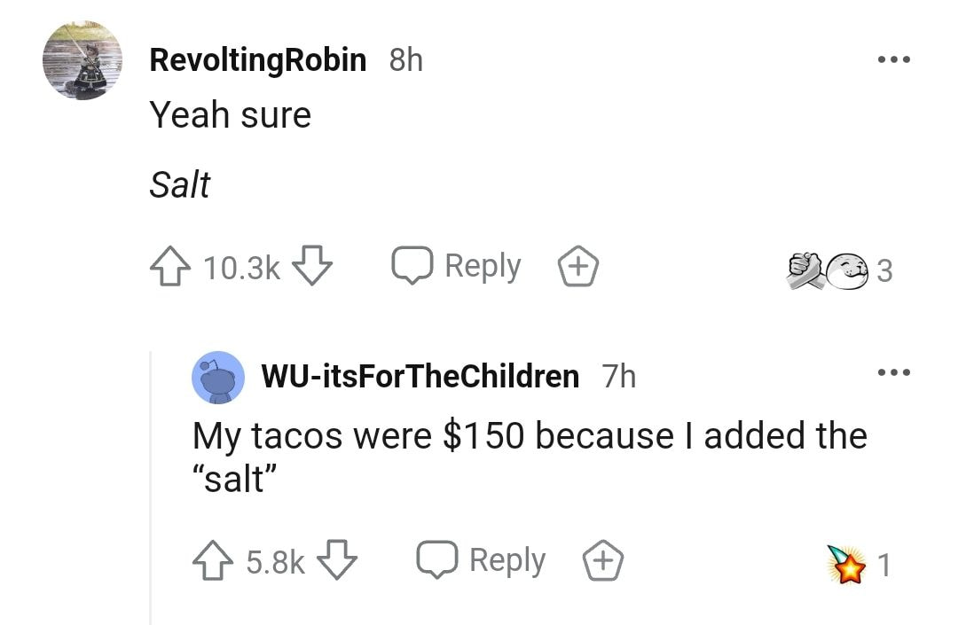Downvote WU-itsForTheChildren's reply
This screenshot has width=958, height=625.
pyautogui.click(x=336, y=561)
